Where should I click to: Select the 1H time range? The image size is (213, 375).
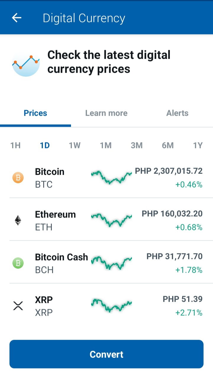coord(15,145)
